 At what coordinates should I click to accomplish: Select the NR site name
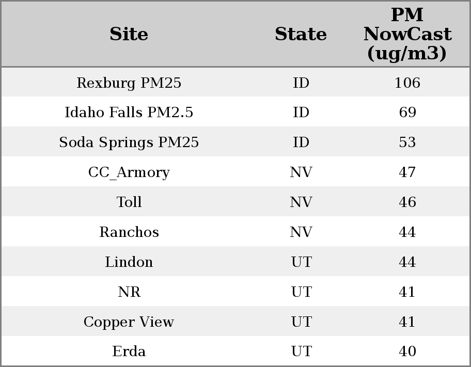129,292
